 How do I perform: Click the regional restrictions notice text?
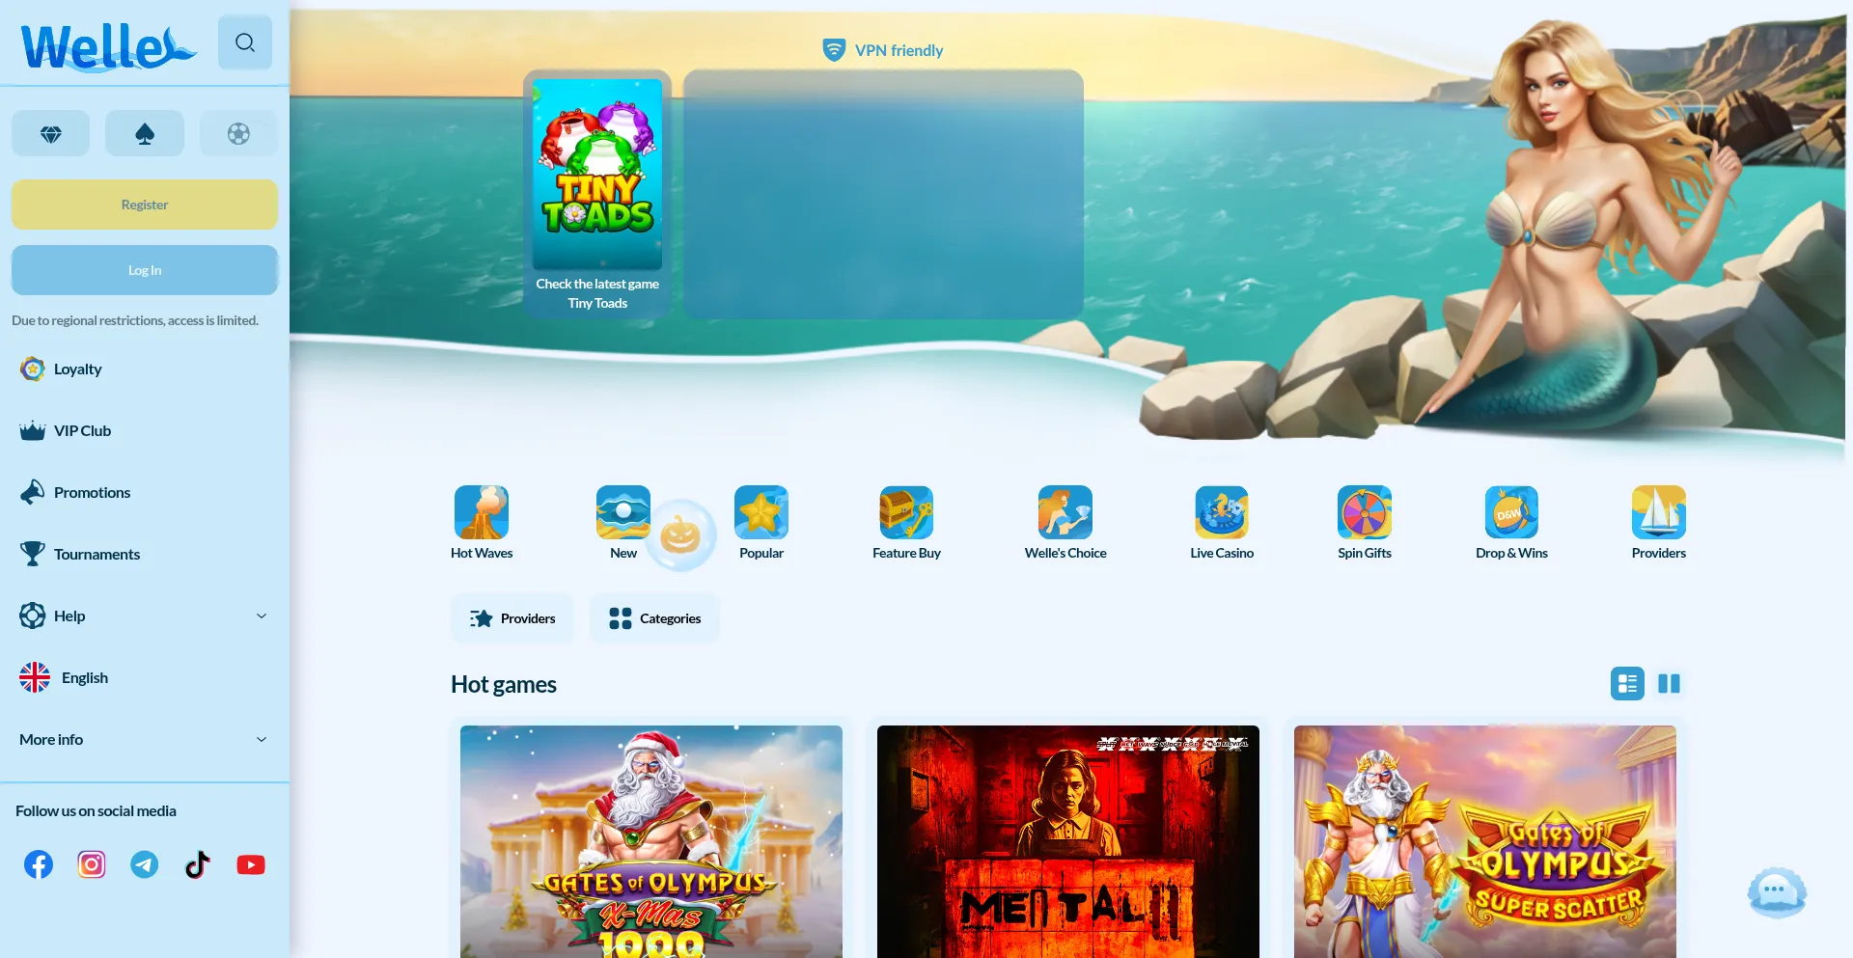[135, 320]
